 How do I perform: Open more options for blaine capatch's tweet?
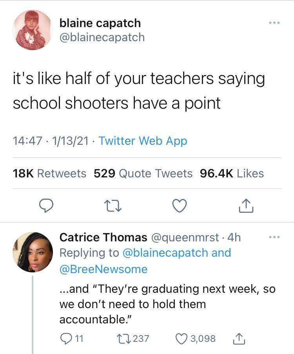274,23
